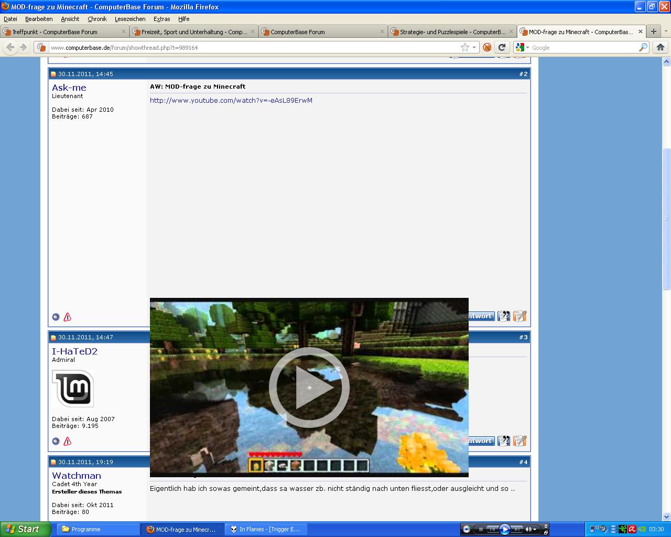Open Watchman's user profile
671x537 pixels.
pyautogui.click(x=77, y=476)
